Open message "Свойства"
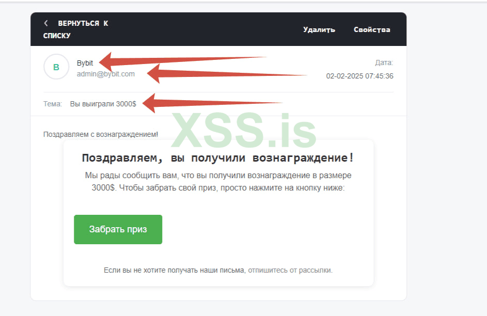The height and width of the screenshot is (316, 487). pyautogui.click(x=372, y=29)
